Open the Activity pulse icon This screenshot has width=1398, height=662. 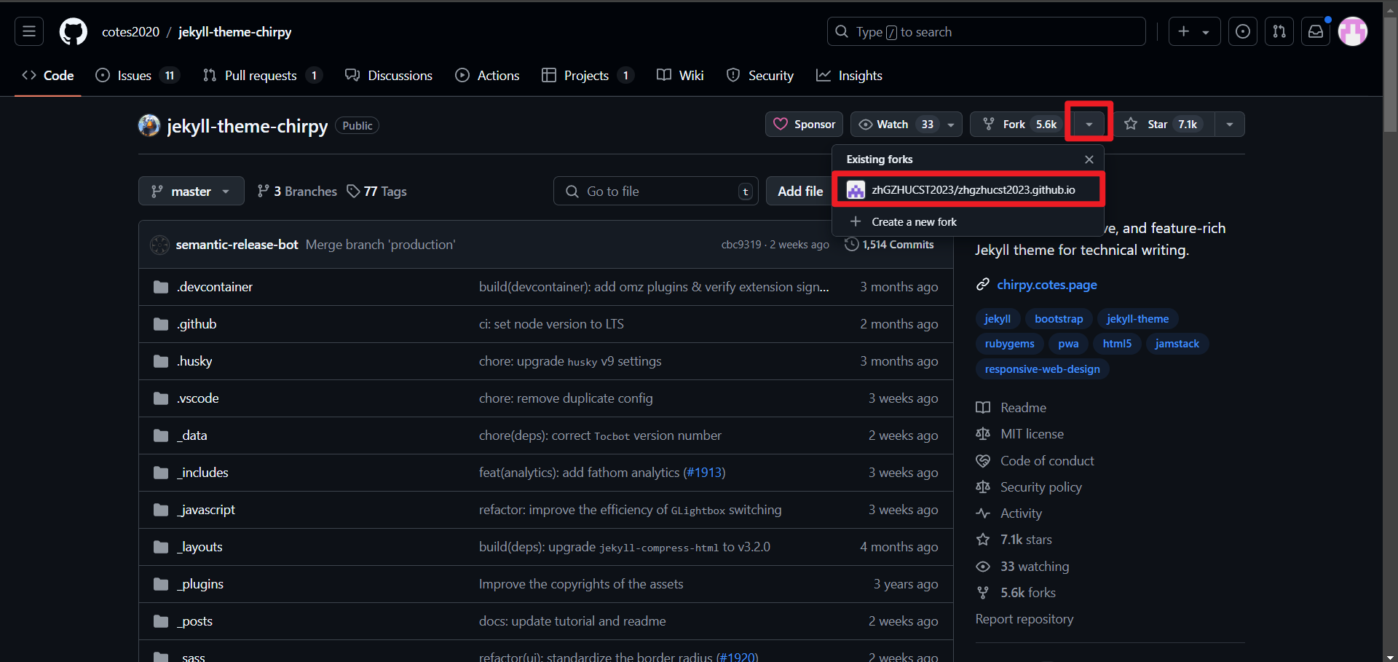(983, 513)
